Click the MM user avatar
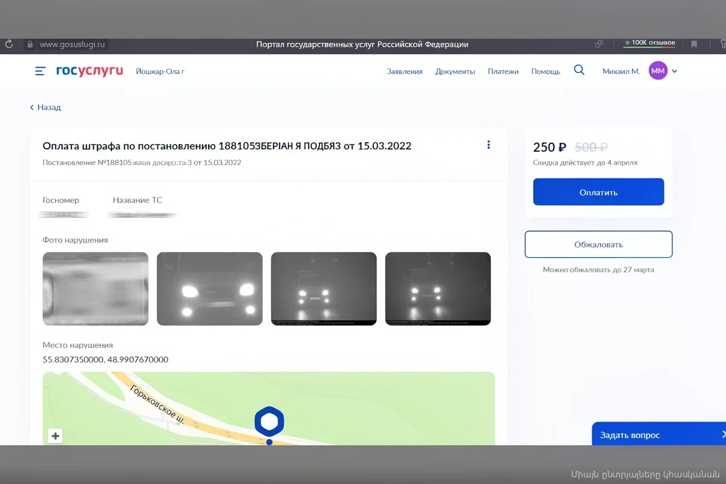This screenshot has height=484, width=726. click(x=658, y=71)
